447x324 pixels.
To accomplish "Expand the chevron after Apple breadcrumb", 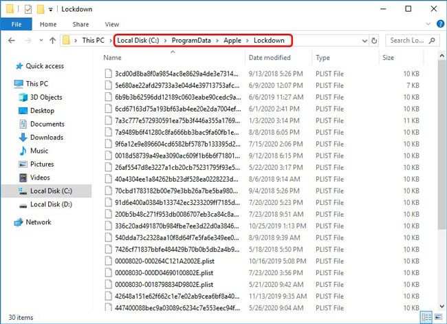I will [x=248, y=41].
